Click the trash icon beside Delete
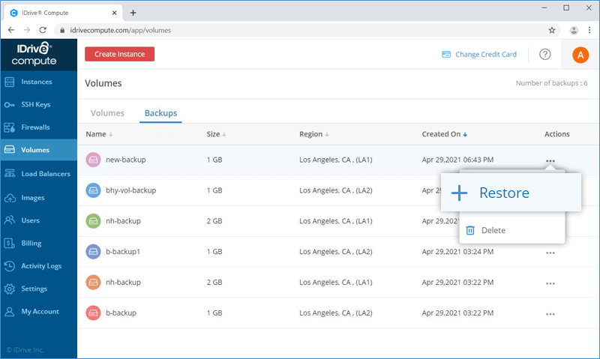Image resolution: width=600 pixels, height=359 pixels. click(470, 230)
